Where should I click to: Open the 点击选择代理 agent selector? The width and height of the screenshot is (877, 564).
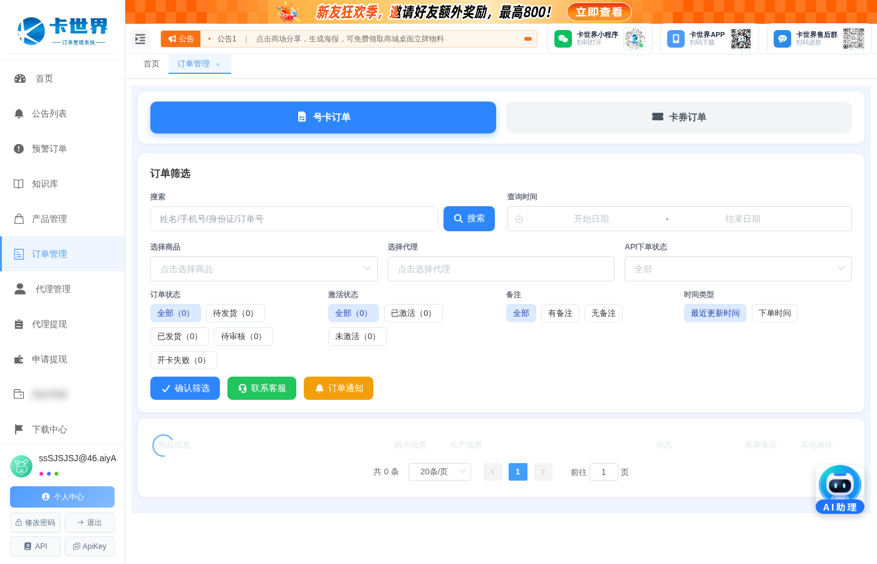[501, 269]
